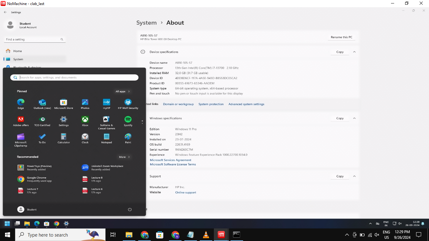Click VLC media player in host taskbar

pos(206,235)
